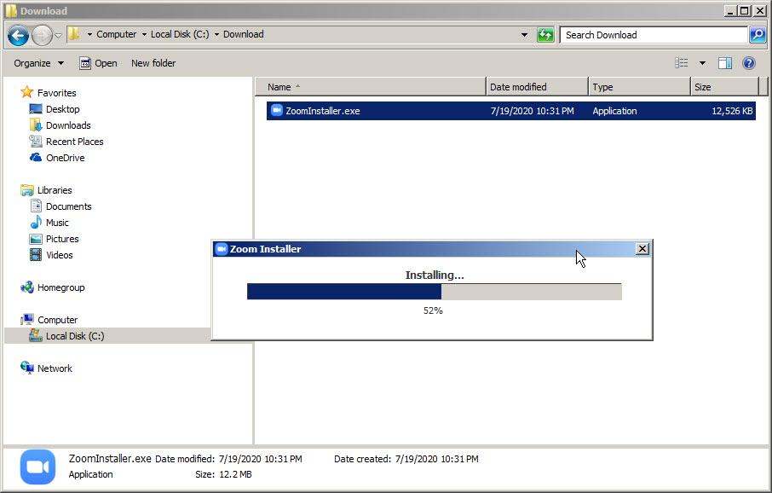Viewport: 772px width, 493px height.
Task: Open Downloads under Favorites
Action: click(68, 125)
